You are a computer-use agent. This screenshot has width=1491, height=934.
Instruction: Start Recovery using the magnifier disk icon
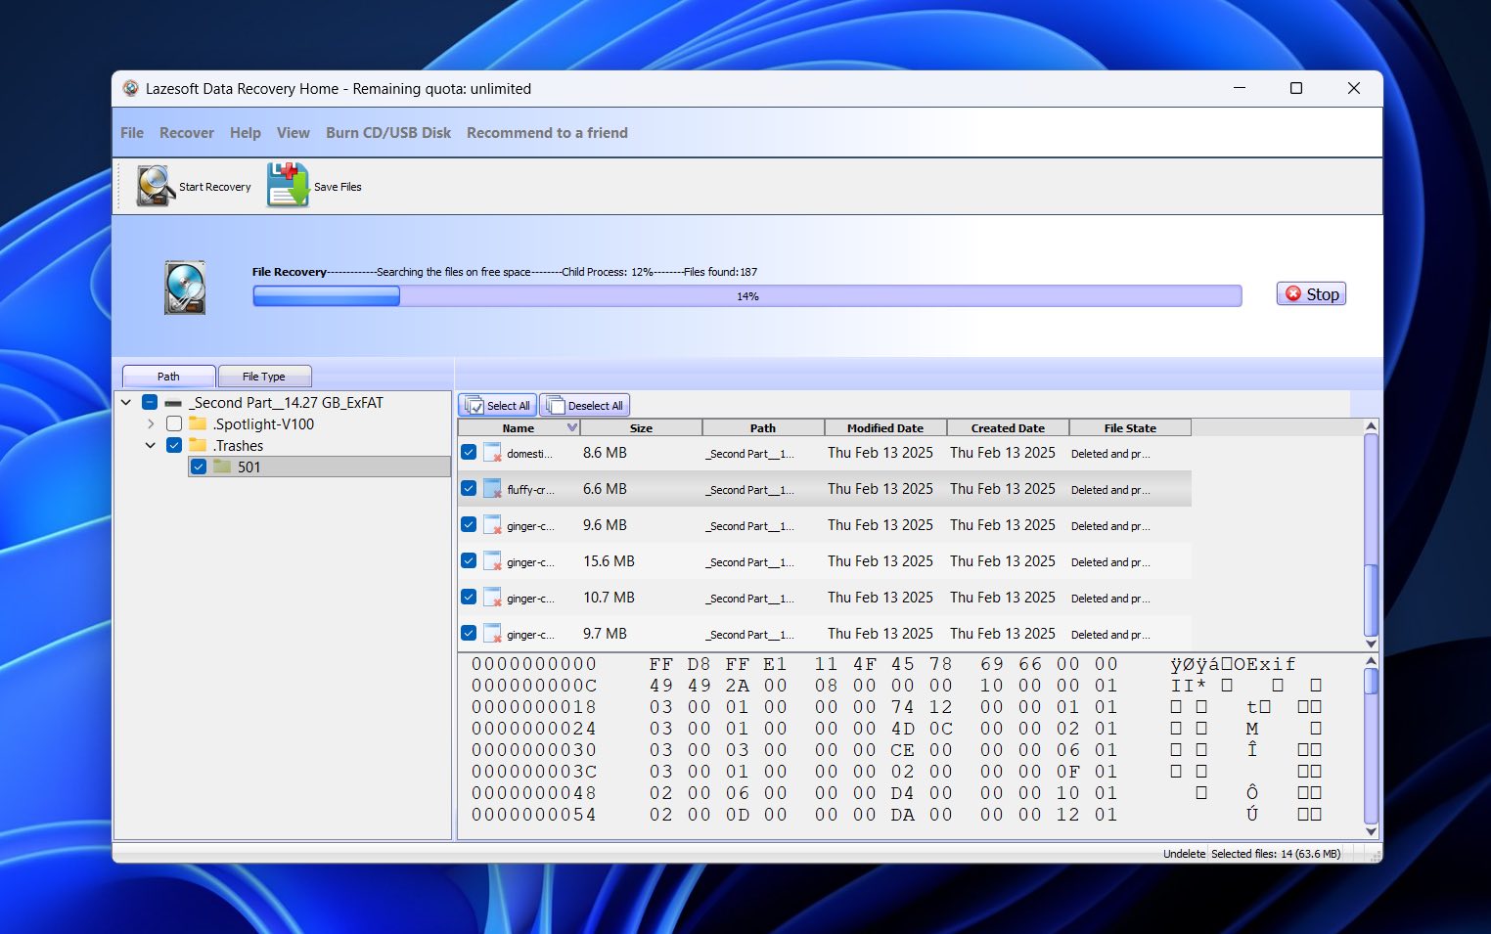(x=152, y=185)
